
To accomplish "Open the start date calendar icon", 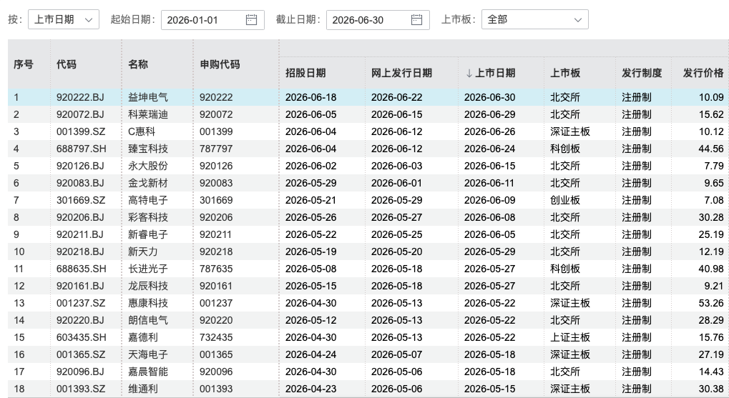I will tap(251, 20).
